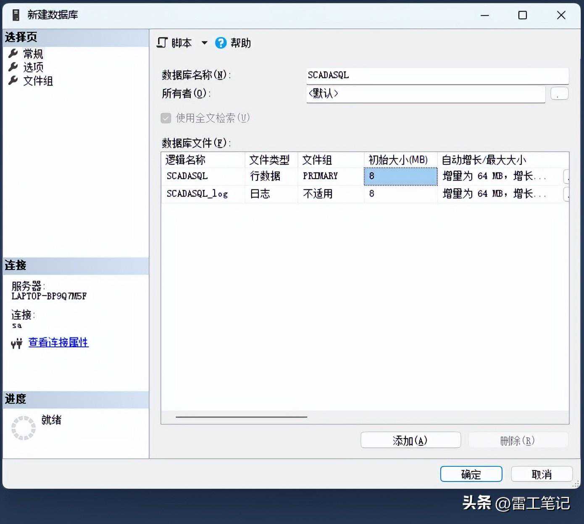
Task: Select the 选项 page
Action: click(33, 67)
